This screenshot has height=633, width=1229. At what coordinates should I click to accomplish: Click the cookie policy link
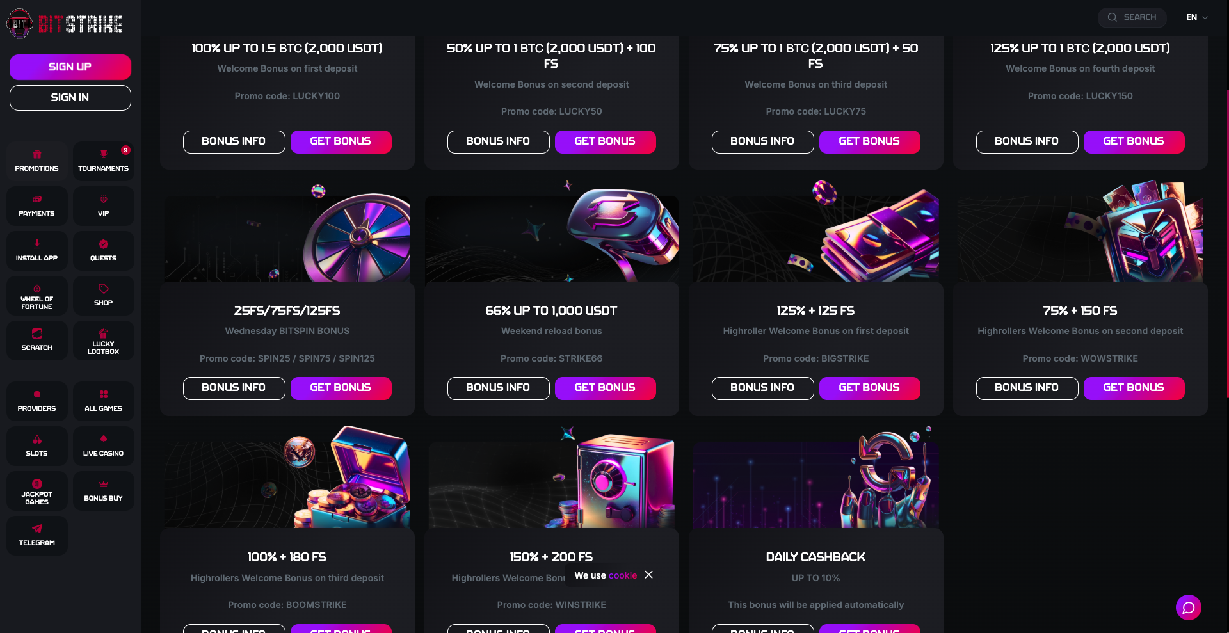(x=623, y=575)
